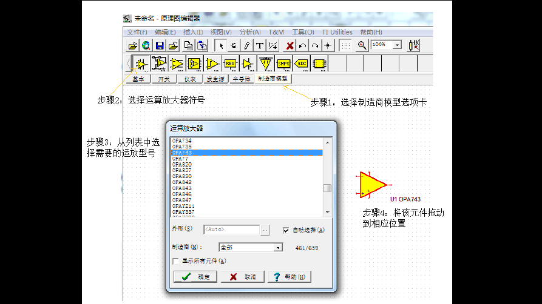This screenshot has height=304, width=542.
Task: Select the comparator amplifier icon (third yellow)
Action: (177, 64)
